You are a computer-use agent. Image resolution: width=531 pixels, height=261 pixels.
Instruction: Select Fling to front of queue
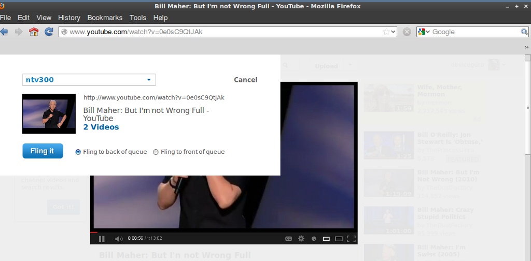point(156,152)
